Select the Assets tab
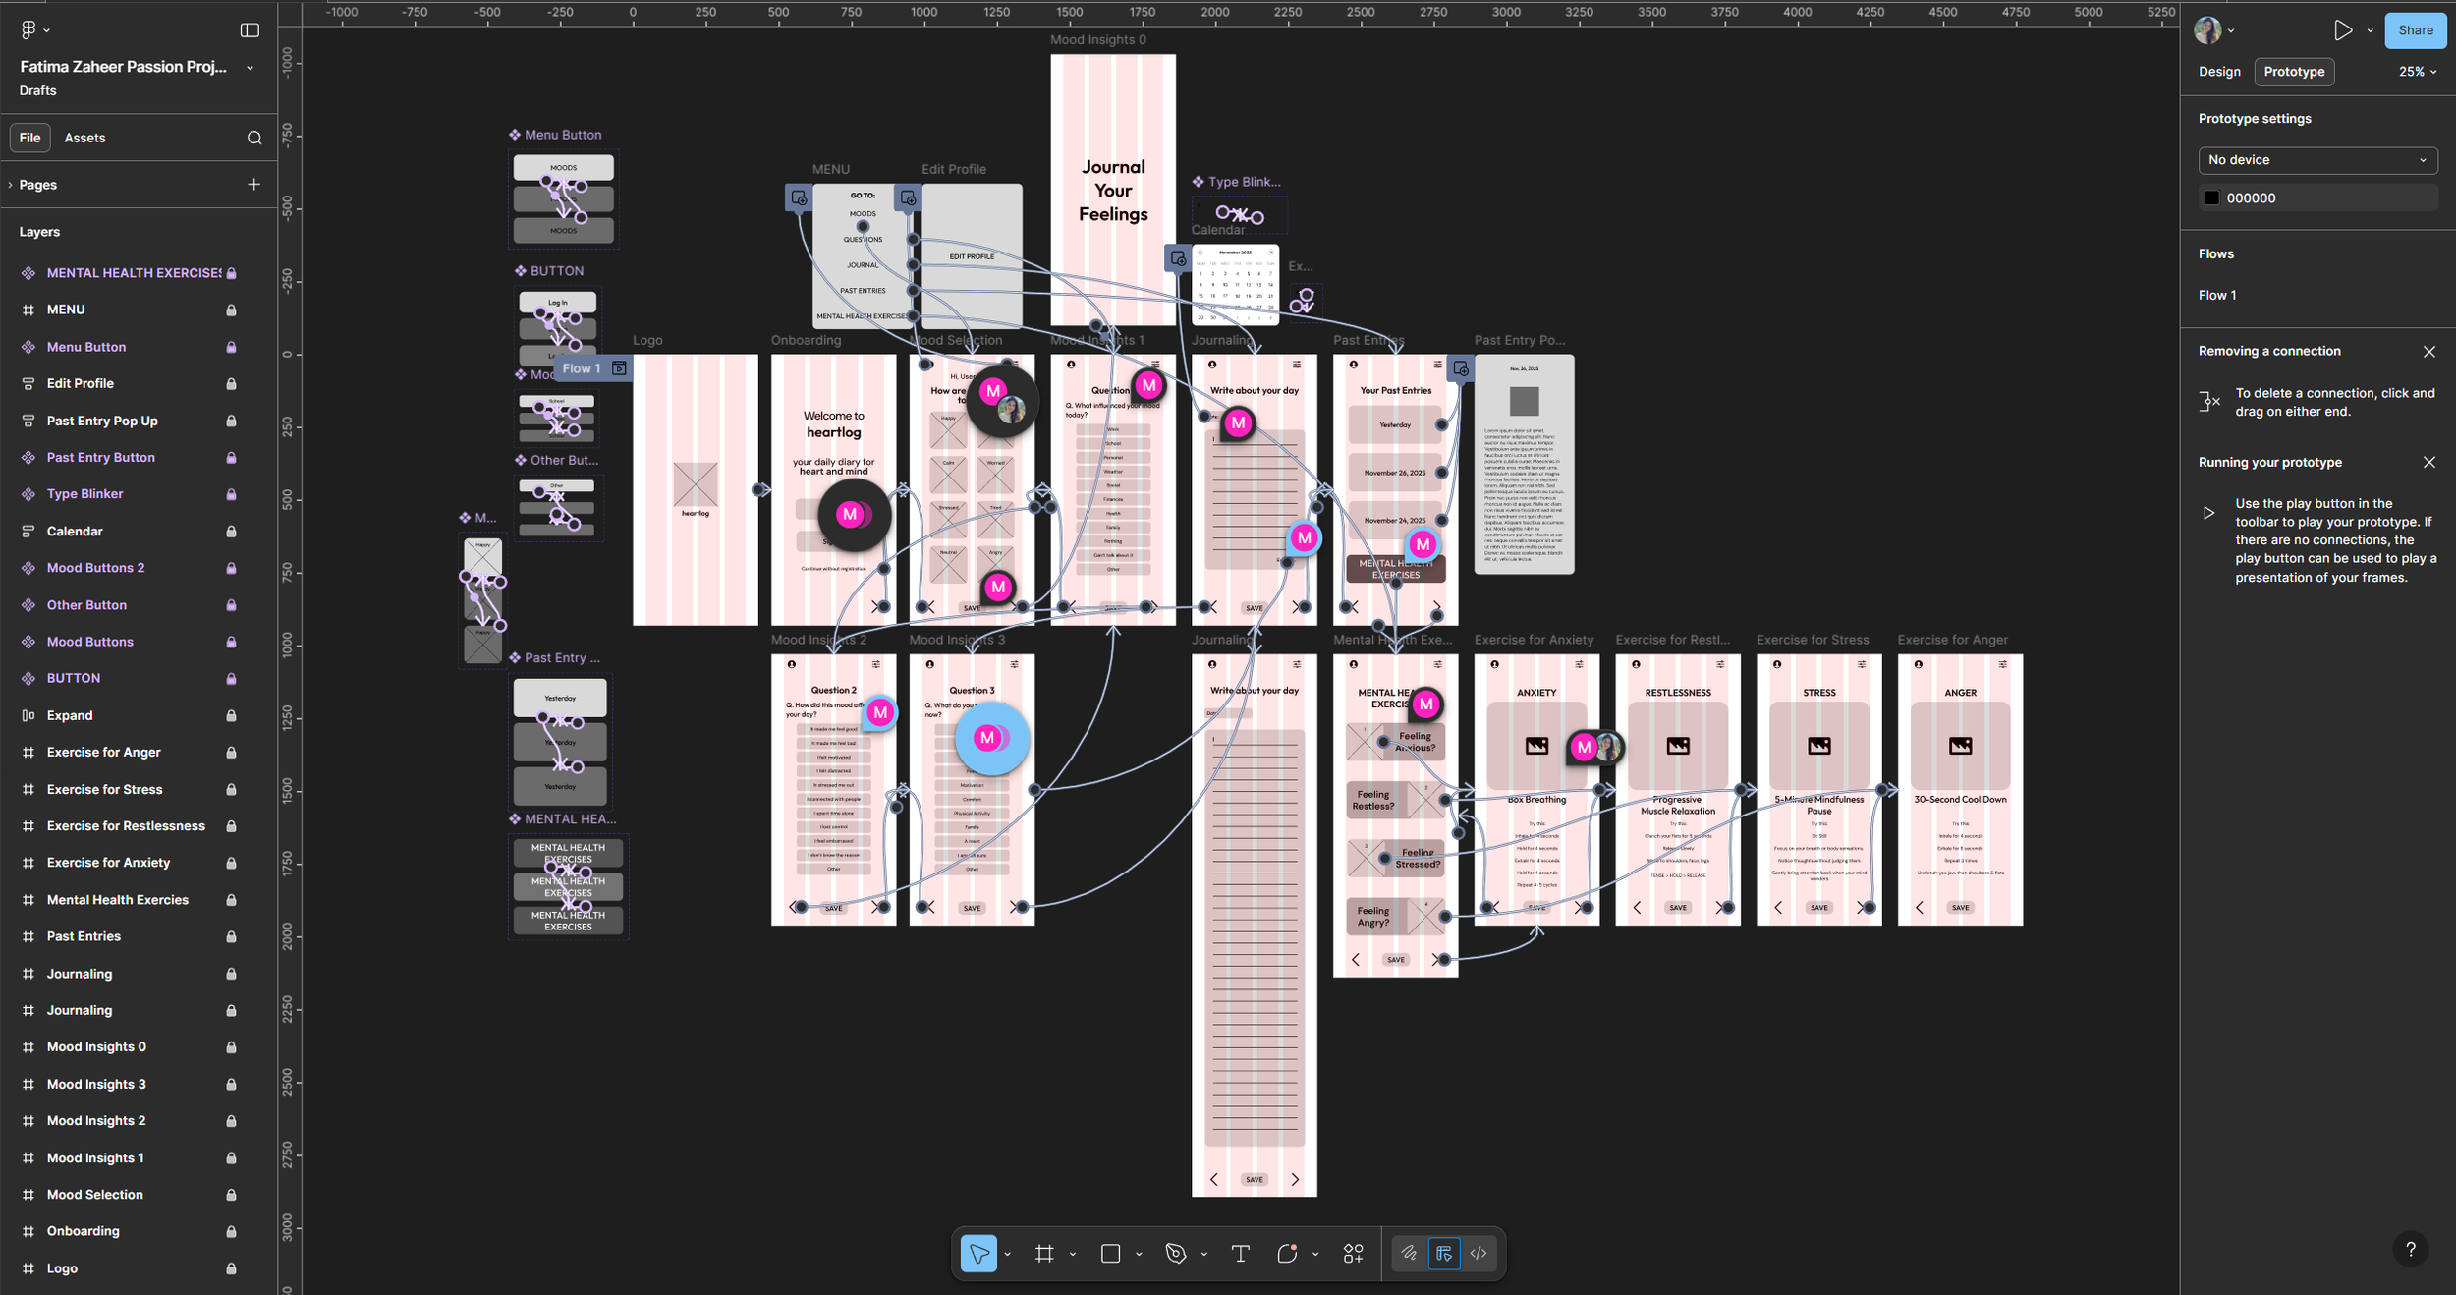2456x1295 pixels. pyautogui.click(x=84, y=138)
